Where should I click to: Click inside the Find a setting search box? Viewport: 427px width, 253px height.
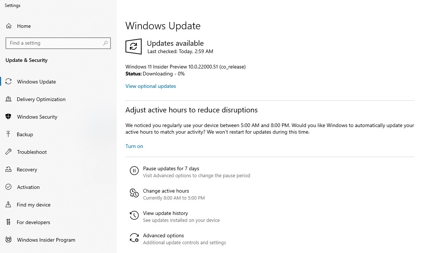click(55, 43)
